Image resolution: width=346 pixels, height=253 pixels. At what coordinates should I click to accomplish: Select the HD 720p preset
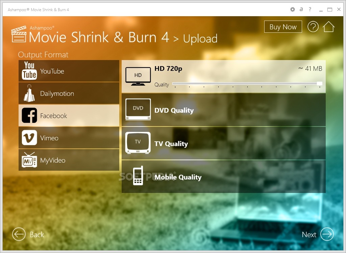(224, 76)
